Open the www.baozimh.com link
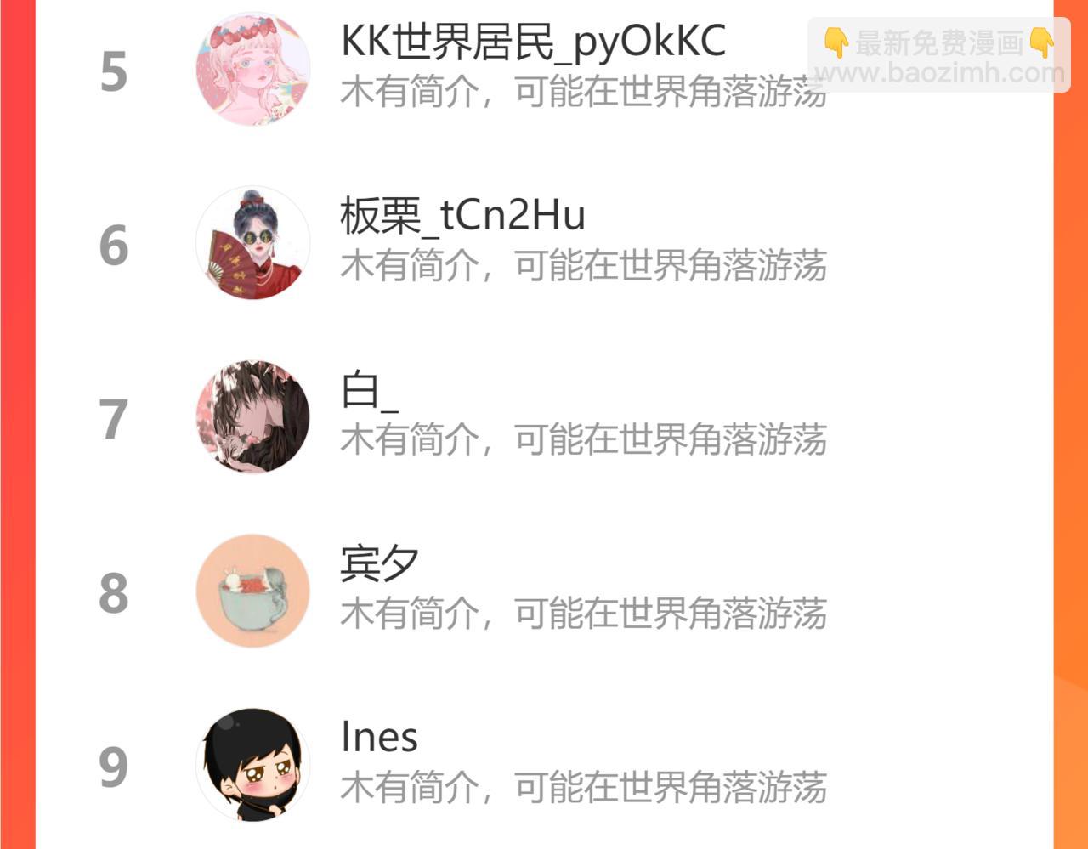 pyautogui.click(x=939, y=73)
